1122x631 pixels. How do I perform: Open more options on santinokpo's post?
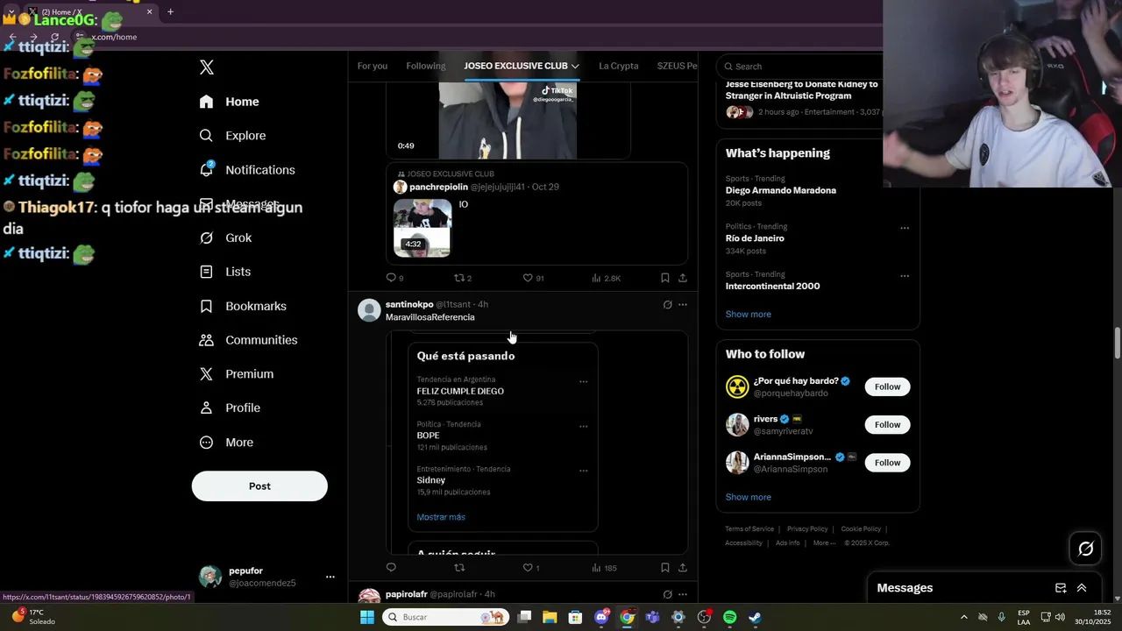click(x=683, y=305)
